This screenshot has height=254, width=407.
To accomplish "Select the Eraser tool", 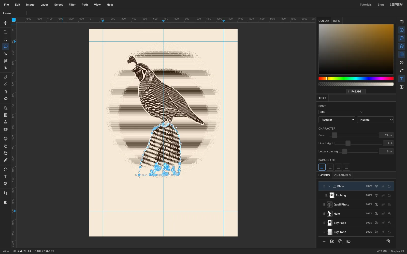I will point(6,99).
